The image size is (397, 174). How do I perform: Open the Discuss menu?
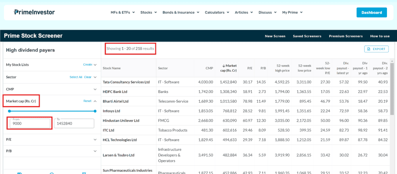click(x=268, y=12)
